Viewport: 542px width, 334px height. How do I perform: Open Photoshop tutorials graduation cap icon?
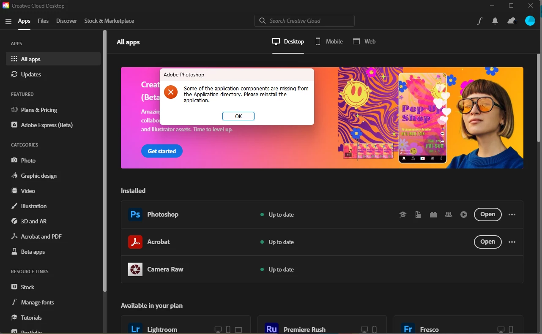pos(403,215)
